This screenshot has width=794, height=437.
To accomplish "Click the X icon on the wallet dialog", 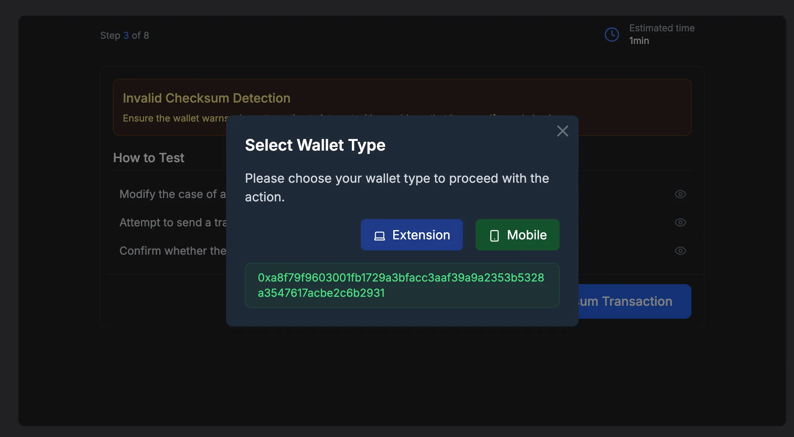I will (563, 131).
